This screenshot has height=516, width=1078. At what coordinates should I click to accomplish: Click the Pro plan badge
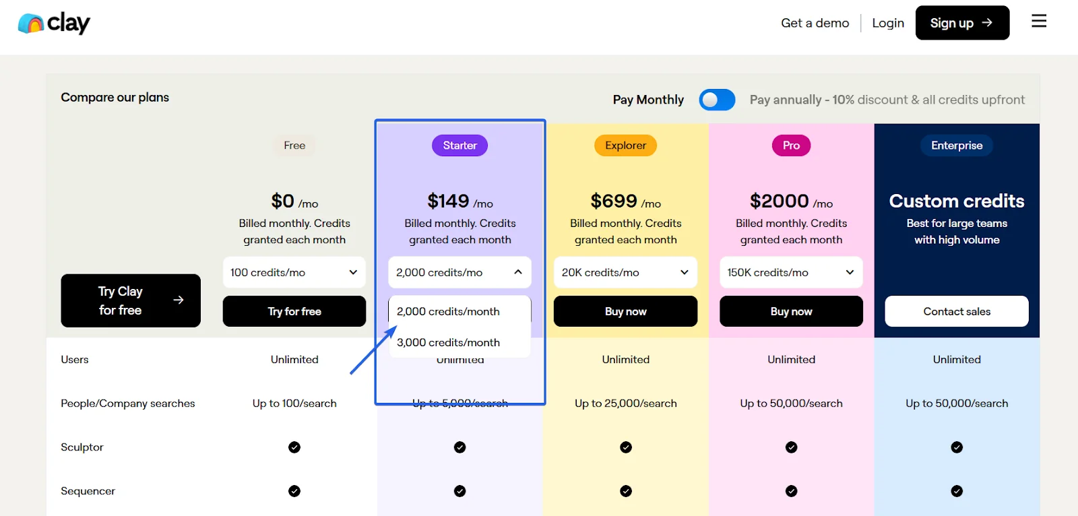pyautogui.click(x=791, y=146)
